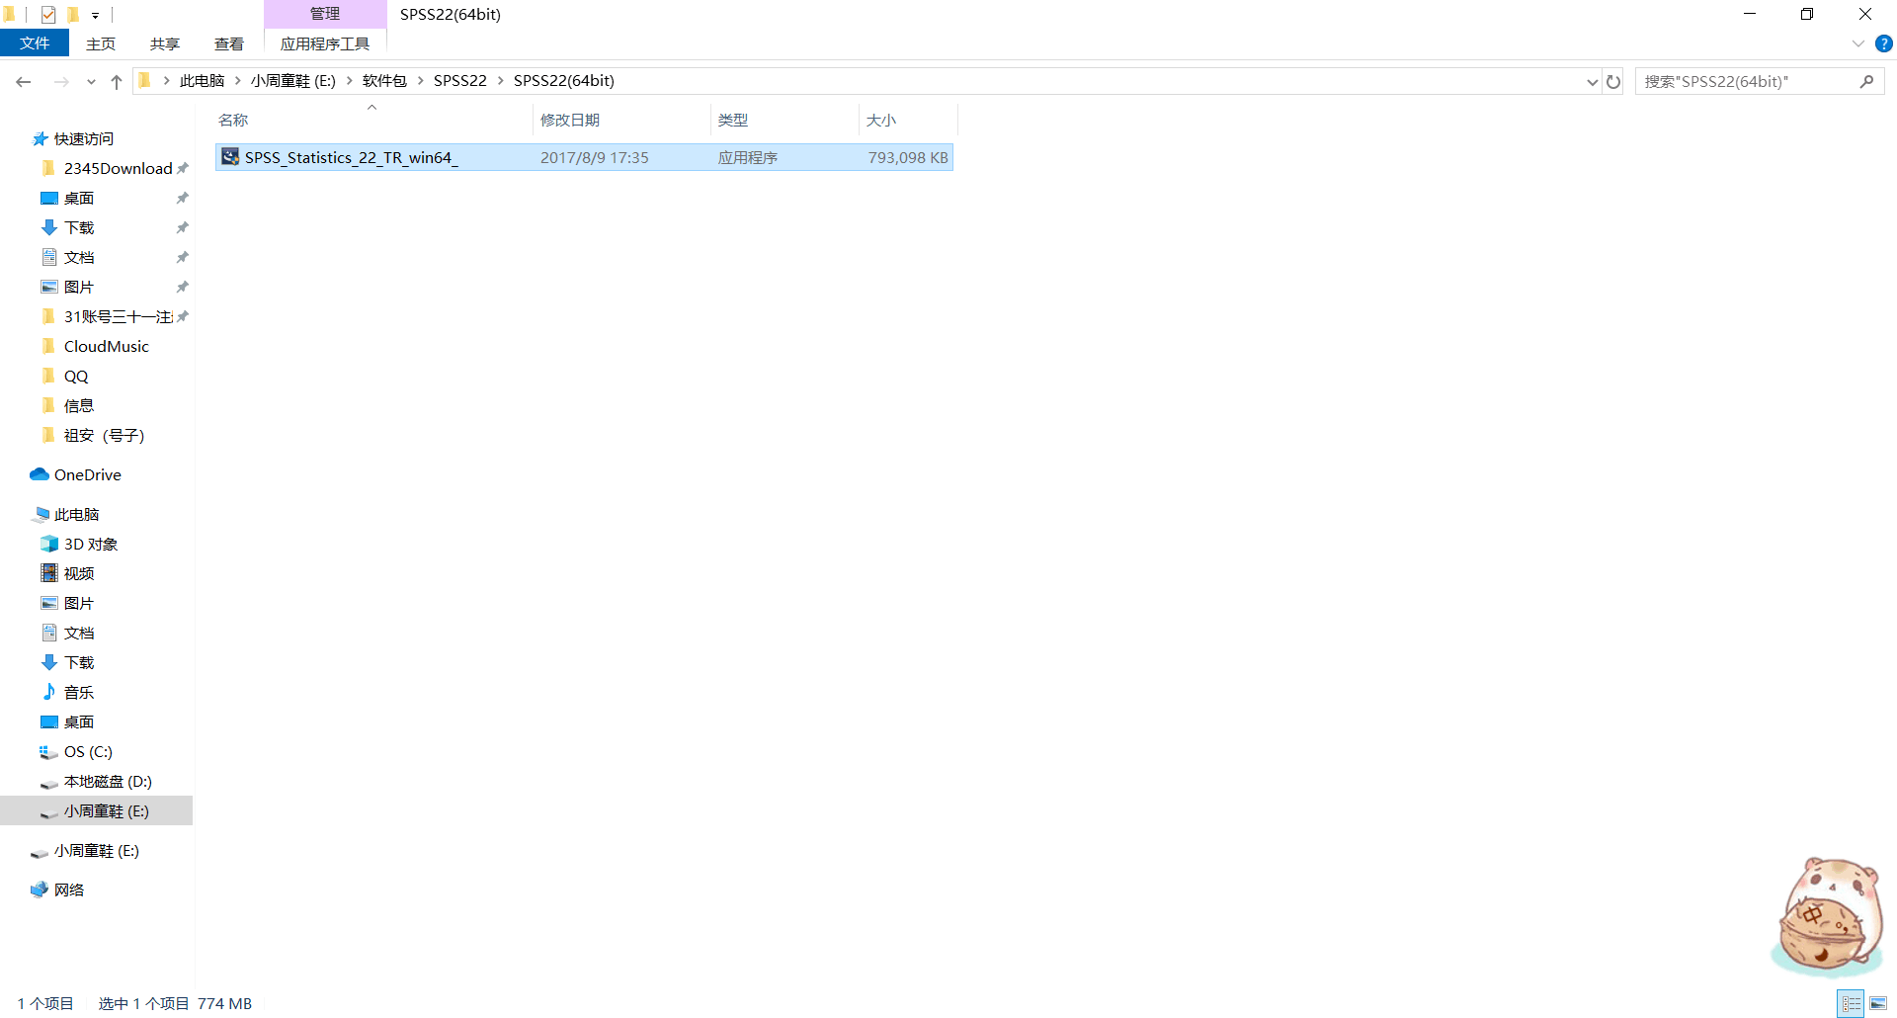Expand breadcrumb arrow after 此电脑
Viewport: 1897px width, 1018px height.
[x=238, y=81]
